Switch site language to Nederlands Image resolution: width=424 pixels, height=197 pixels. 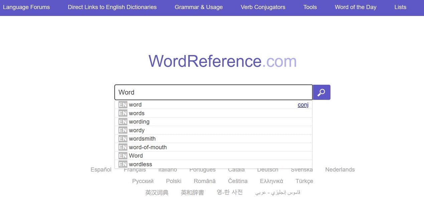[340, 170]
